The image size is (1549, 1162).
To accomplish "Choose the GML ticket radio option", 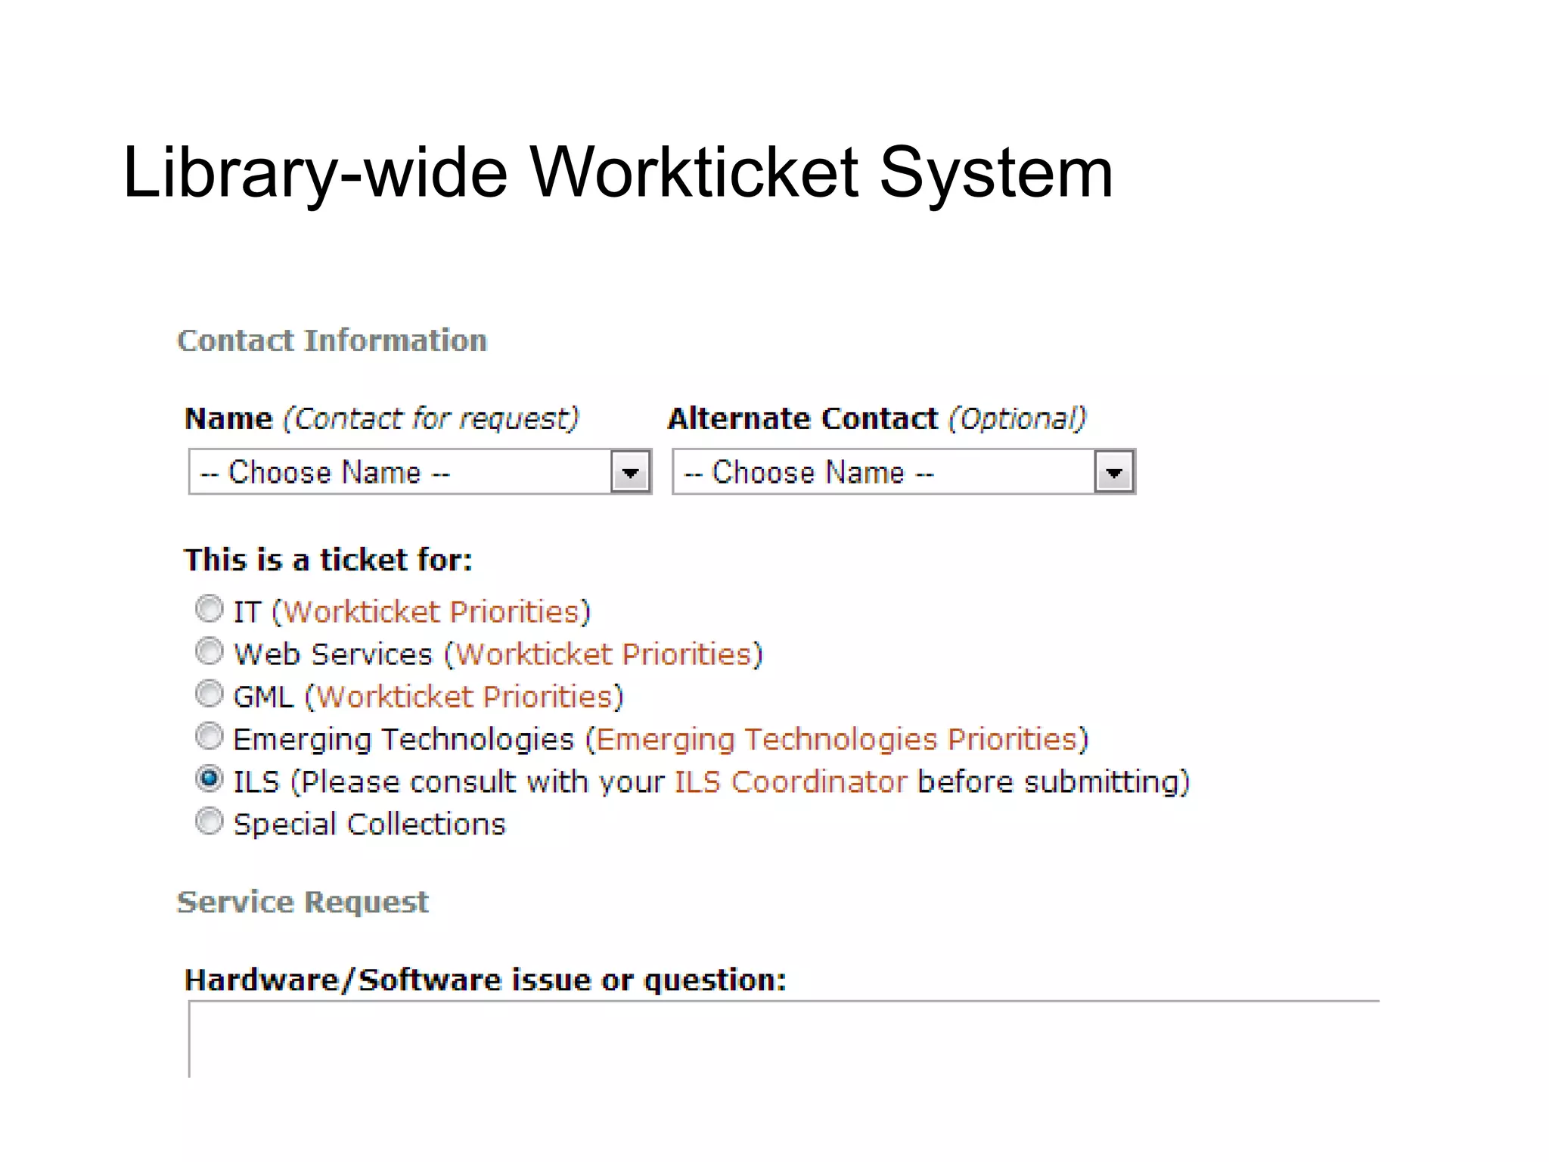I will [x=209, y=694].
